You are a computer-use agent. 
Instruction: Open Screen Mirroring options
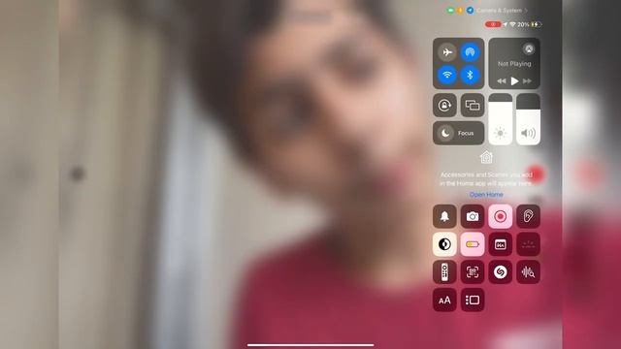click(473, 106)
